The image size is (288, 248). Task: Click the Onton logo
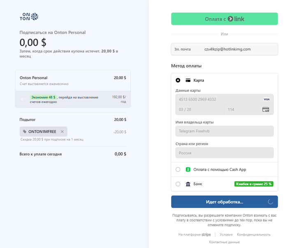(x=29, y=16)
